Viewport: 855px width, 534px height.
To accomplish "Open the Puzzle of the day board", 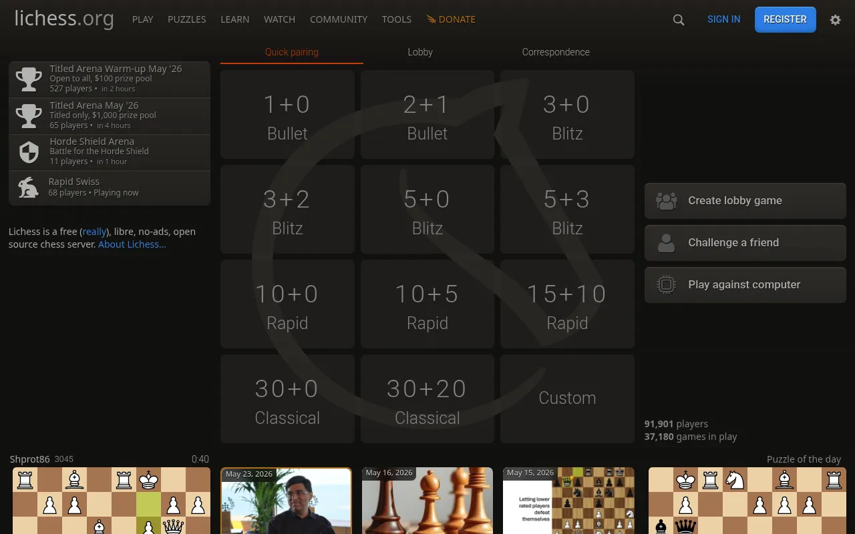I will click(x=747, y=501).
